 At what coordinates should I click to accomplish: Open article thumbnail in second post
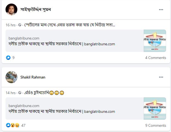(x=155, y=108)
